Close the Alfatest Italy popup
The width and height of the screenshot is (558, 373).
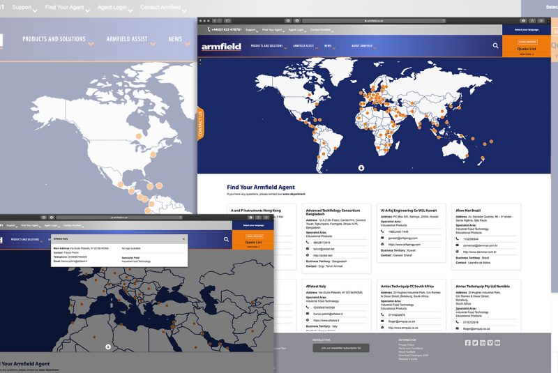[x=184, y=238]
